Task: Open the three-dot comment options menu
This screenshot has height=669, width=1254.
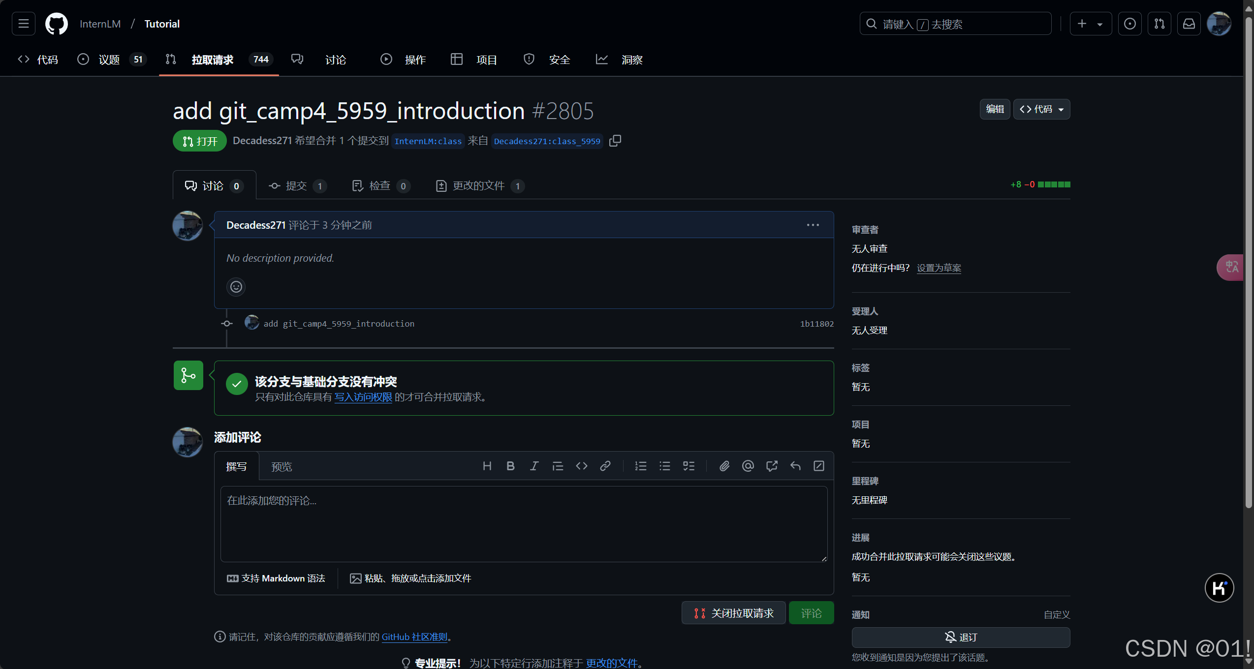Action: [x=813, y=225]
